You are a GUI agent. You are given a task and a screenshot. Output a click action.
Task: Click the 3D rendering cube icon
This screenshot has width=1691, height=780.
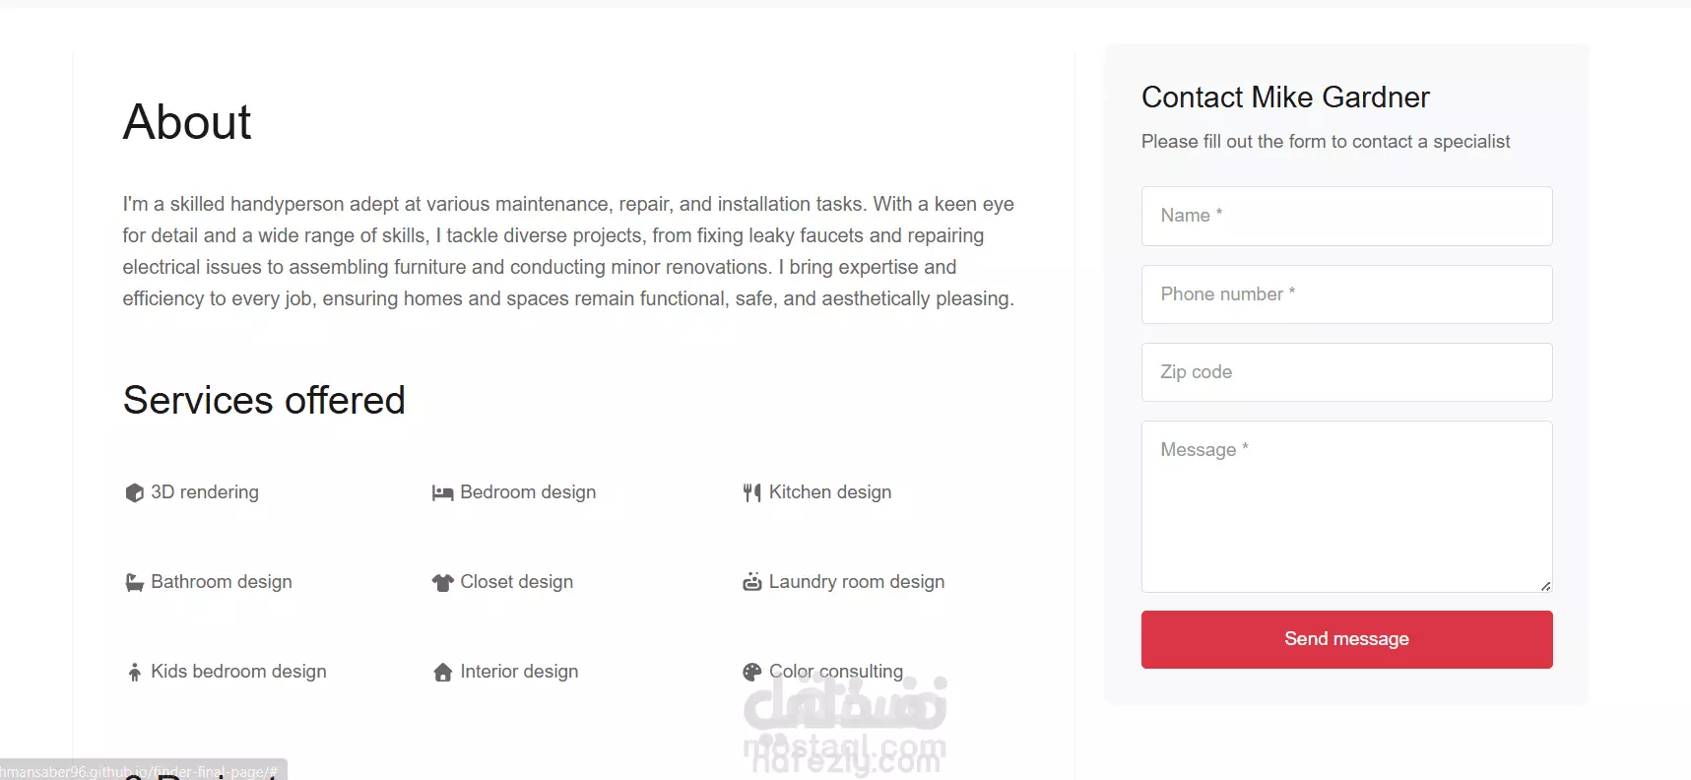tap(135, 492)
